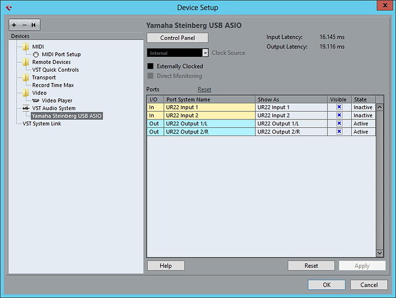This screenshot has height=298, width=396.
Task: Click the MIDI Port Setup plug icon
Action: click(x=36, y=54)
